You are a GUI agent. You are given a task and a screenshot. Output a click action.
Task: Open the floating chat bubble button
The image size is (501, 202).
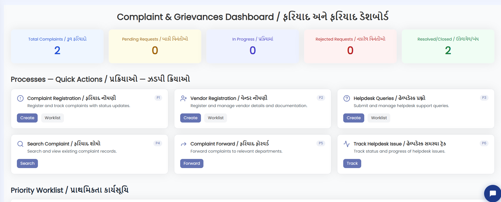[x=492, y=193]
